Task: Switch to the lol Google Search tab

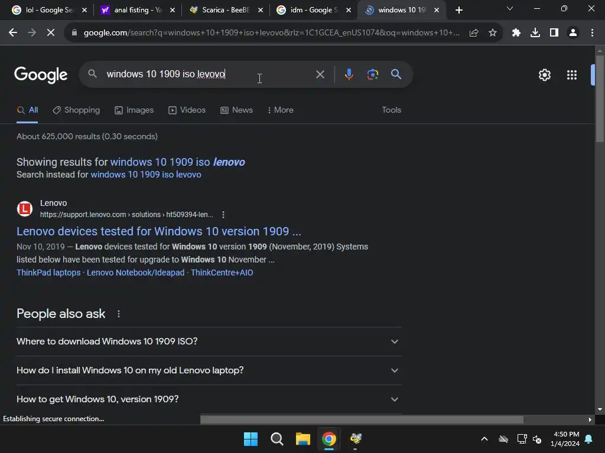Action: click(x=49, y=10)
